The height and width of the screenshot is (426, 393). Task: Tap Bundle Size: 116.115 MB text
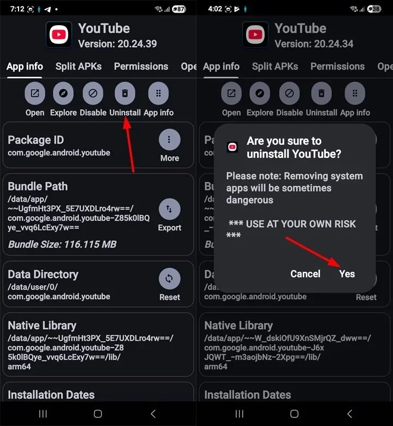tap(62, 245)
